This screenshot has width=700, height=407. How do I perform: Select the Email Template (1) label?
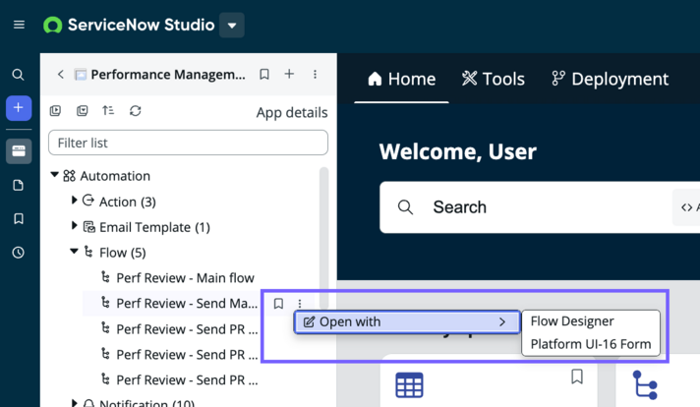[x=154, y=228]
